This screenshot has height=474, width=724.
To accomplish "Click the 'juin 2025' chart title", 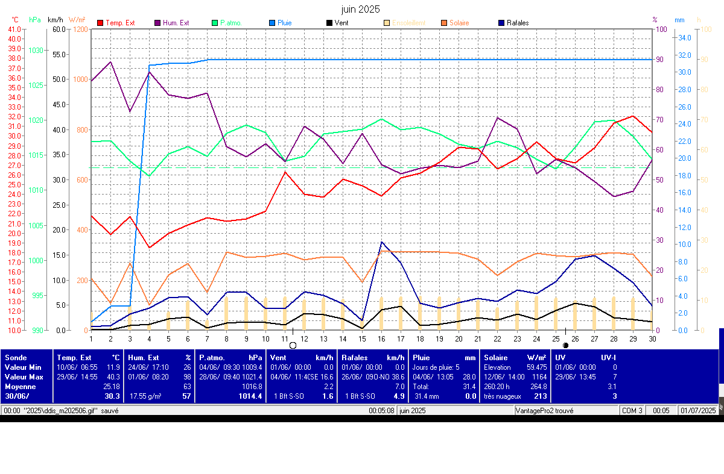I will pyautogui.click(x=361, y=9).
